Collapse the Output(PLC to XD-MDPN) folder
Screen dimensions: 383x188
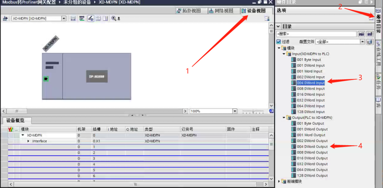tap(284, 117)
